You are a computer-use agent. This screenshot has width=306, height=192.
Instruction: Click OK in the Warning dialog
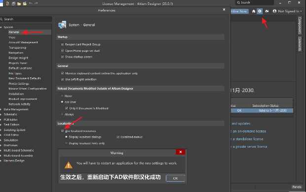(x=175, y=178)
